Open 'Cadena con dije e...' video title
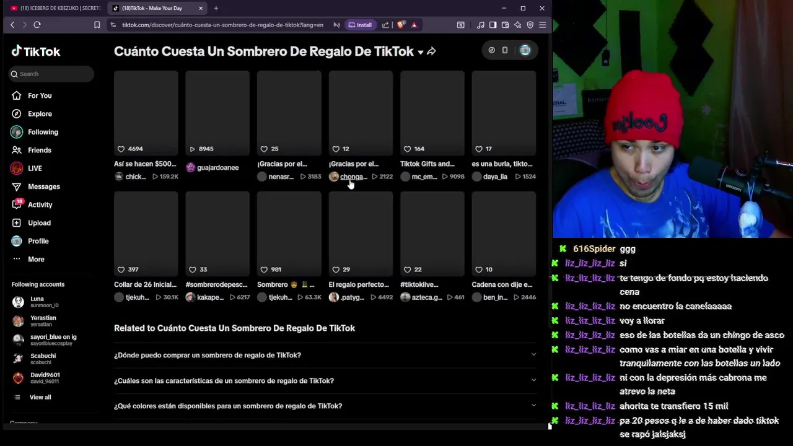 [x=502, y=285]
